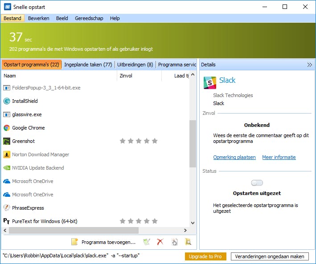Click the Greenshot program icon
The width and height of the screenshot is (316, 264).
coord(7,141)
